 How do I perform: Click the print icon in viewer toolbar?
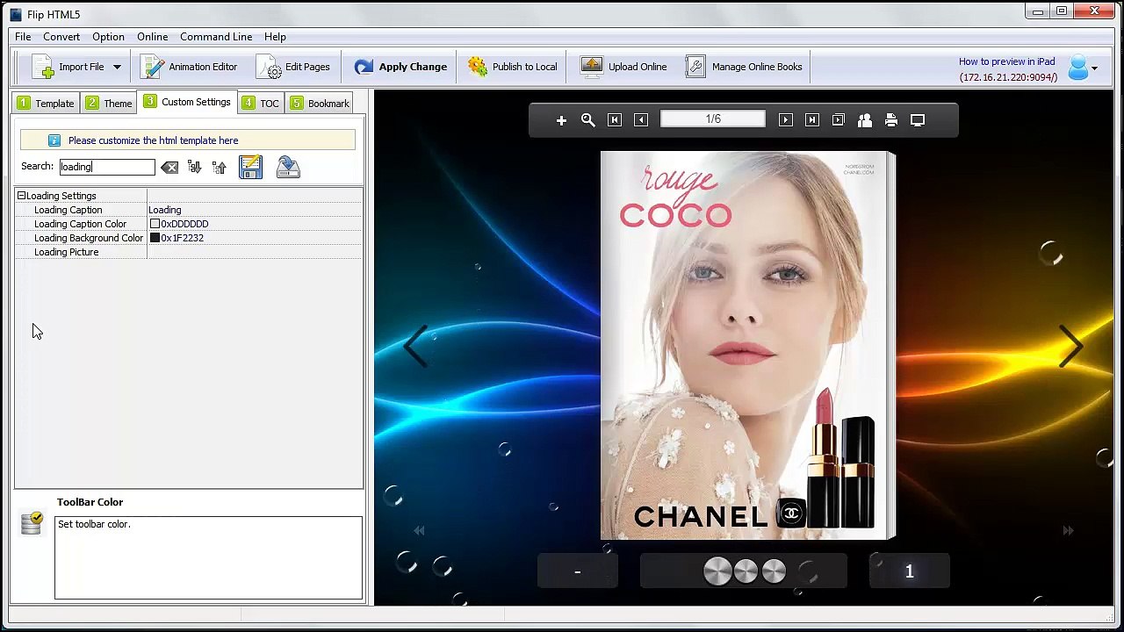click(891, 120)
